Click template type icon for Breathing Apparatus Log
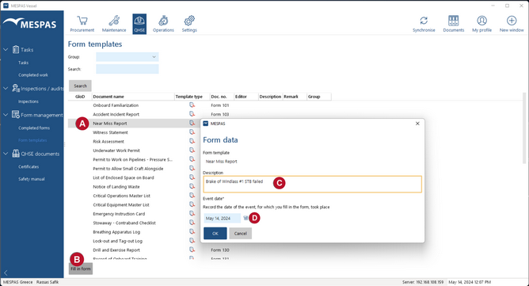The width and height of the screenshot is (529, 286). click(x=192, y=231)
